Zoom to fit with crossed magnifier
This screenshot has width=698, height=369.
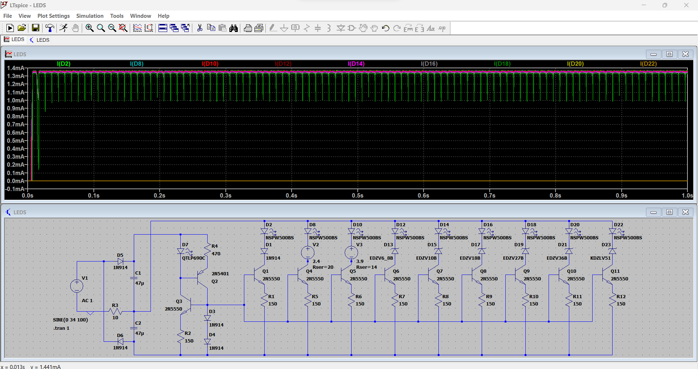click(123, 28)
